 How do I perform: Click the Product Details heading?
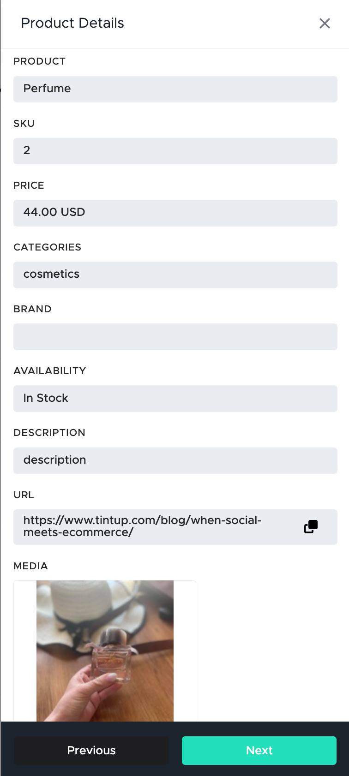click(x=72, y=23)
